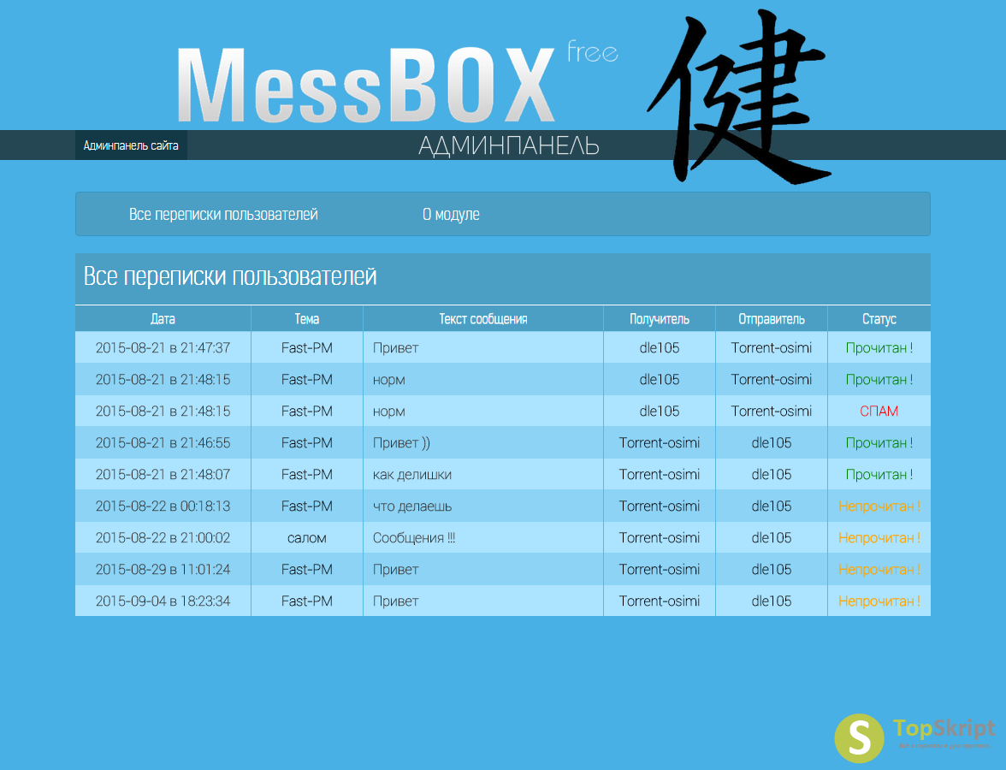Select the message text "Сообщения !!!"
This screenshot has height=770, width=1006.
coord(414,537)
